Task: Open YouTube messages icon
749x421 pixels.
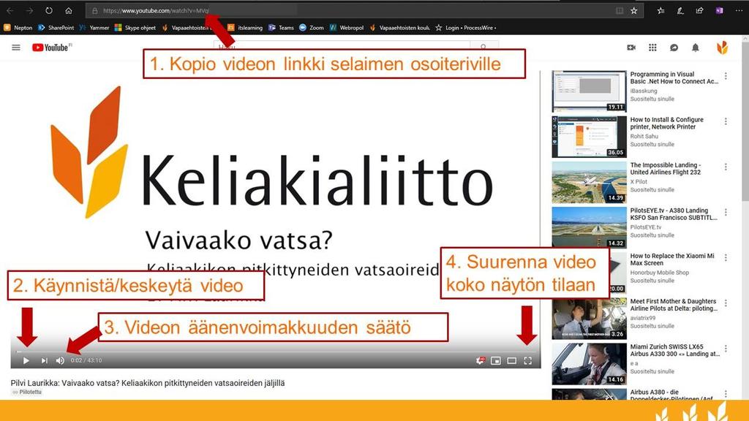Action: (x=674, y=48)
